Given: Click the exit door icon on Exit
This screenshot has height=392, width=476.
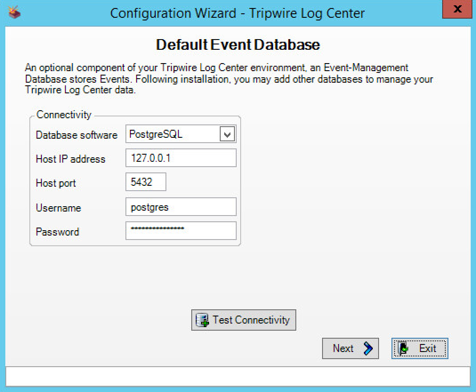Looking at the screenshot, I should (x=403, y=348).
